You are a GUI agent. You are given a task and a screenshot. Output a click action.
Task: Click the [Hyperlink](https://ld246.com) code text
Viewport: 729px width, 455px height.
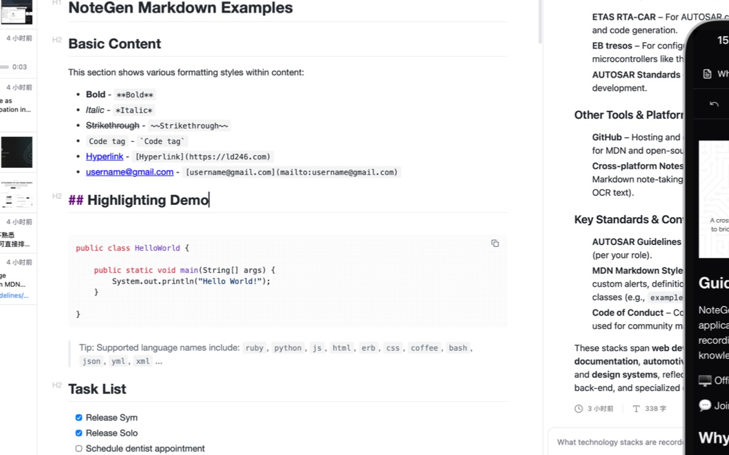(203, 156)
